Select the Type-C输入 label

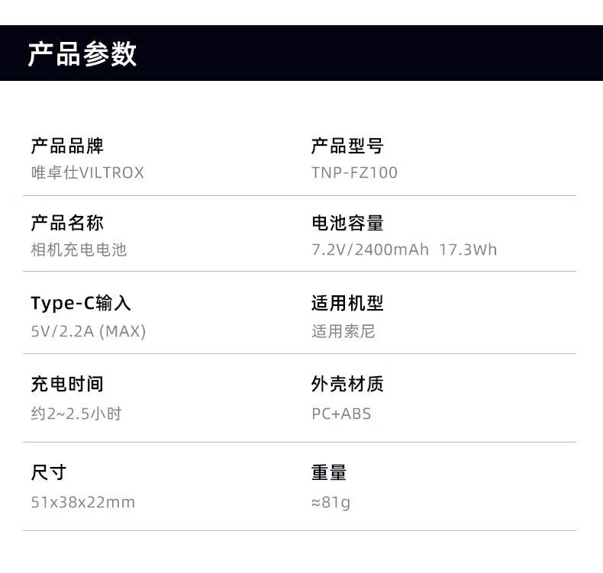point(81,303)
